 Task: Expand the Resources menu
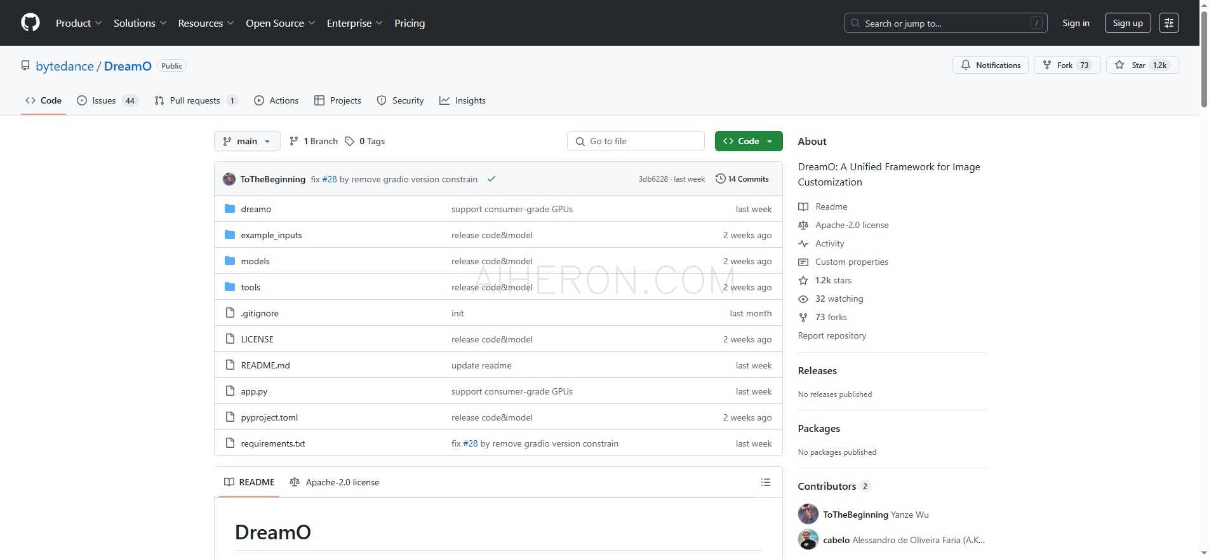coord(206,23)
